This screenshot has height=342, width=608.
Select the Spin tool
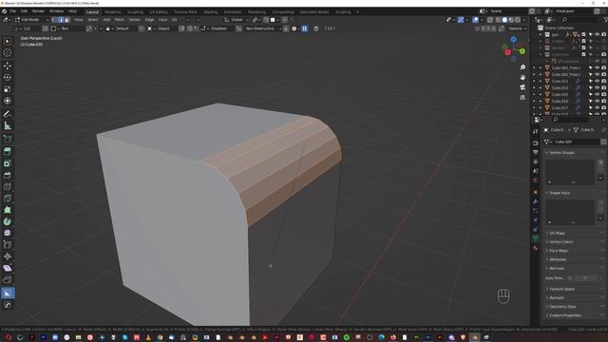pos(8,221)
